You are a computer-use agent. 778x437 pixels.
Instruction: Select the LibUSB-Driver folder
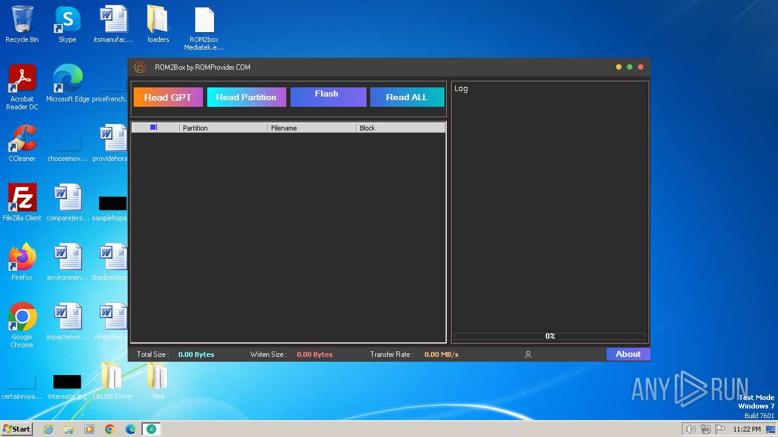click(x=112, y=381)
